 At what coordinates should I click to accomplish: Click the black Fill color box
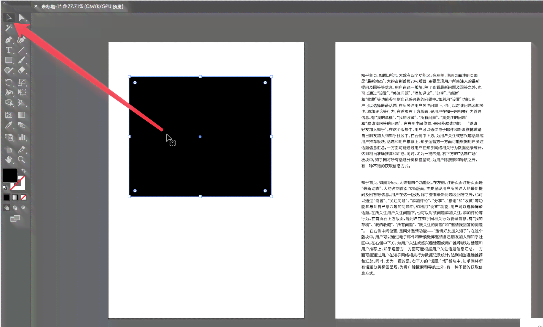coord(10,175)
